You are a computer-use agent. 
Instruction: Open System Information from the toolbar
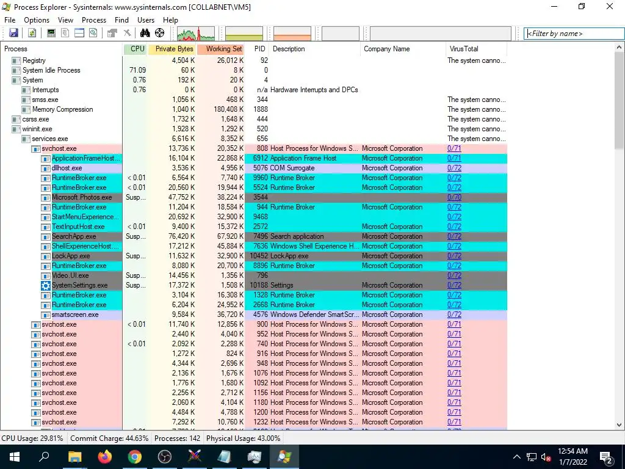click(x=51, y=33)
